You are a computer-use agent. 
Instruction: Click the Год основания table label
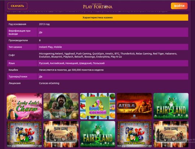[17, 24]
